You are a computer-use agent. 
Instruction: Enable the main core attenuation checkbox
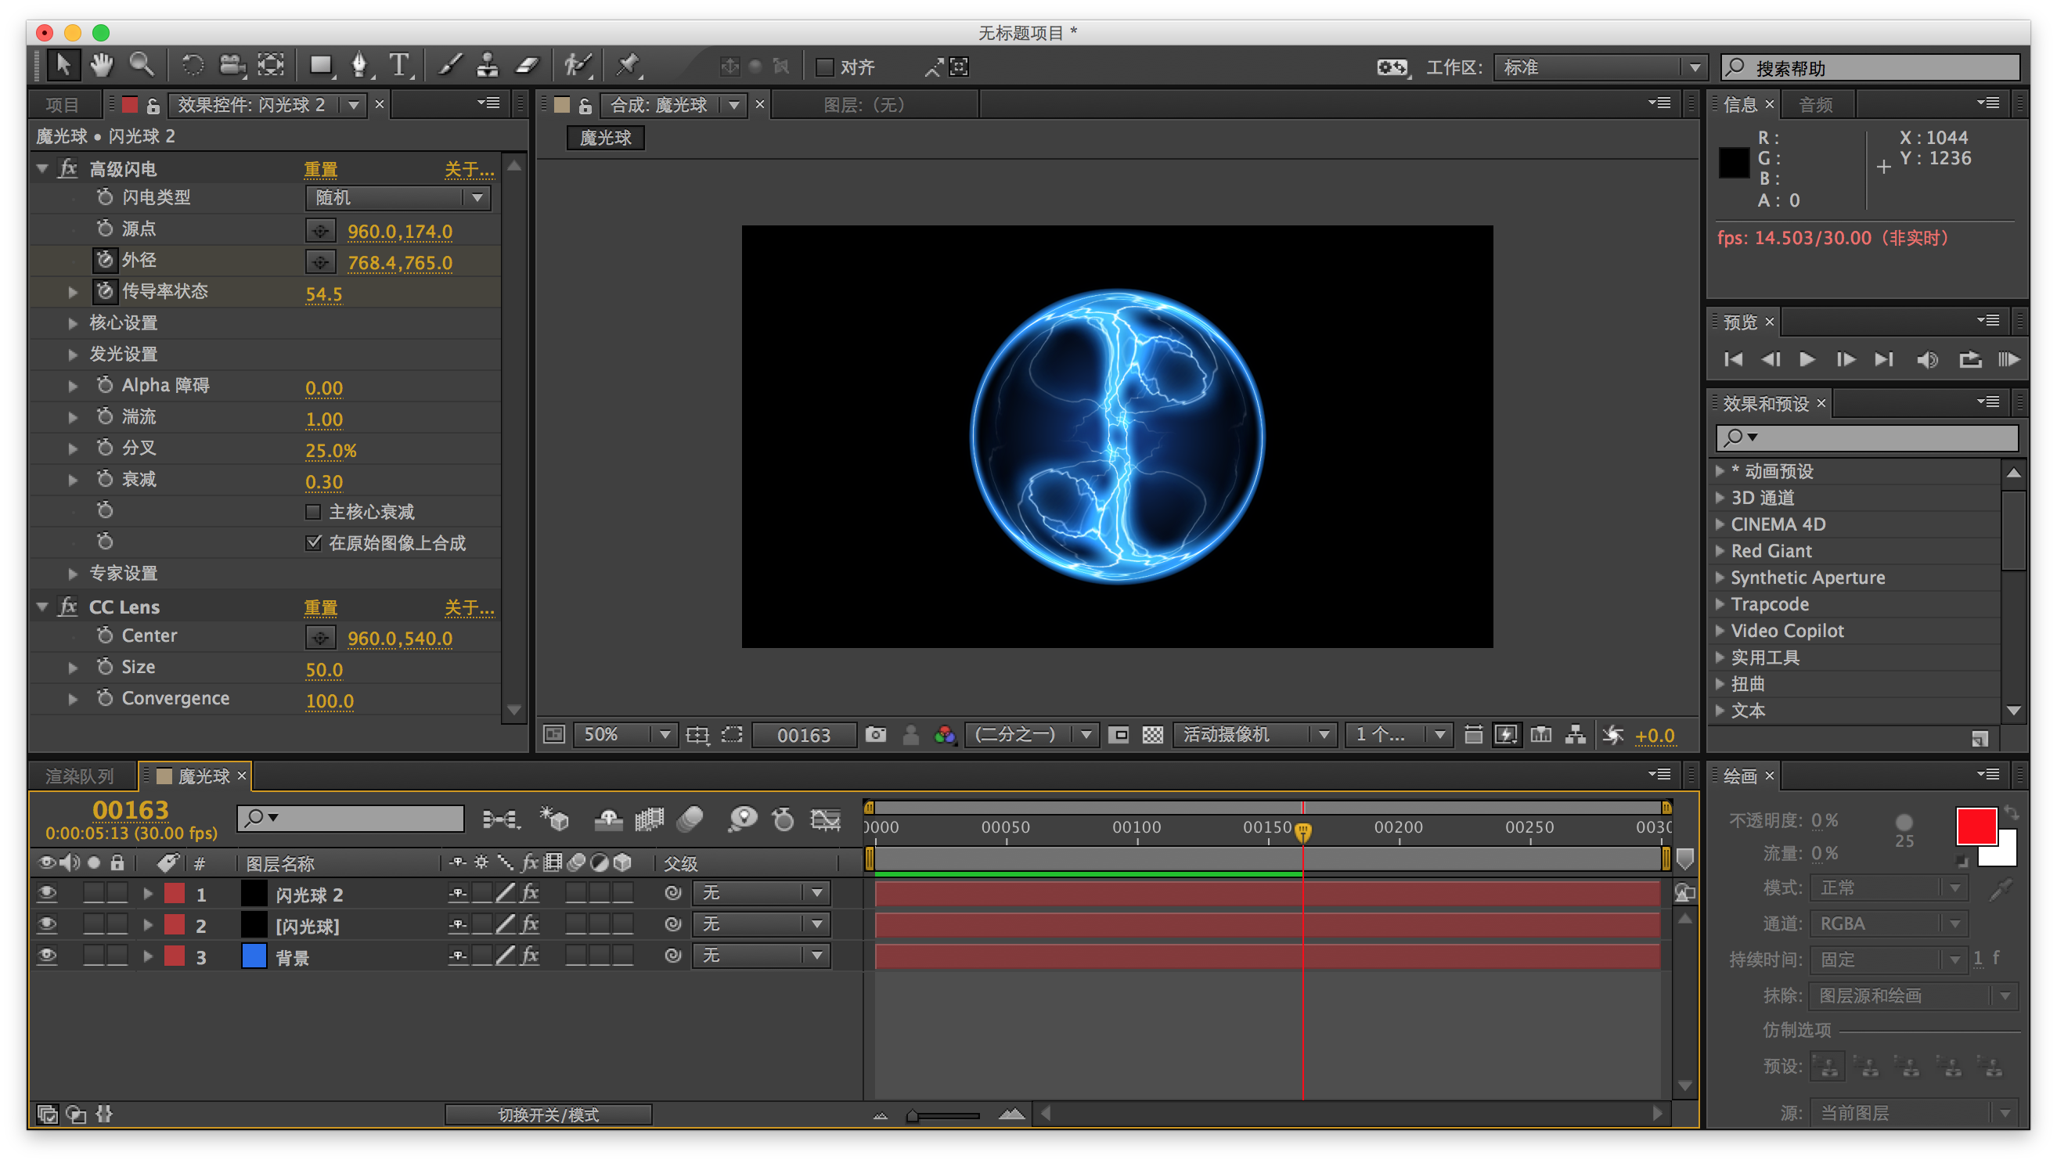[313, 511]
